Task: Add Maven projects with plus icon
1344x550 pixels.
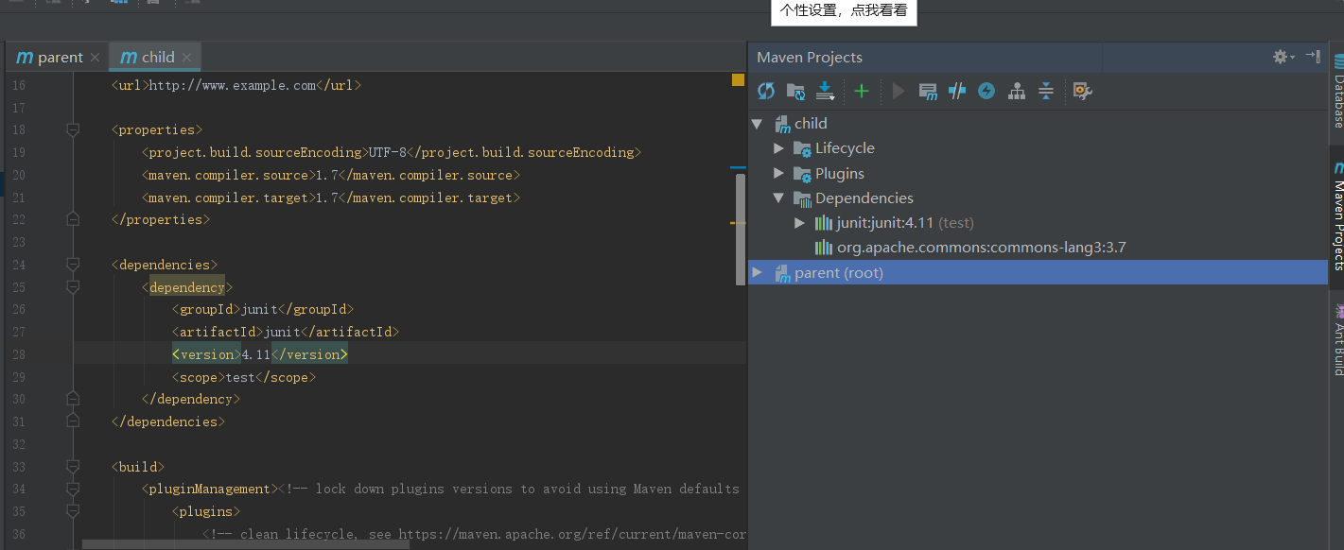Action: [x=861, y=91]
